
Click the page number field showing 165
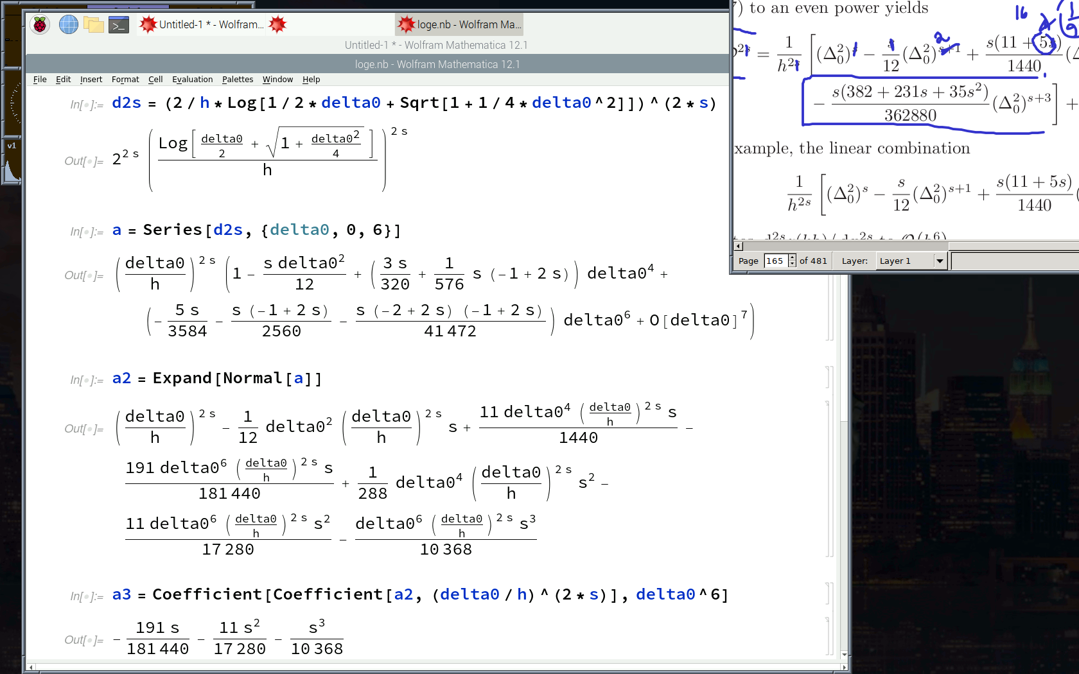pos(775,261)
